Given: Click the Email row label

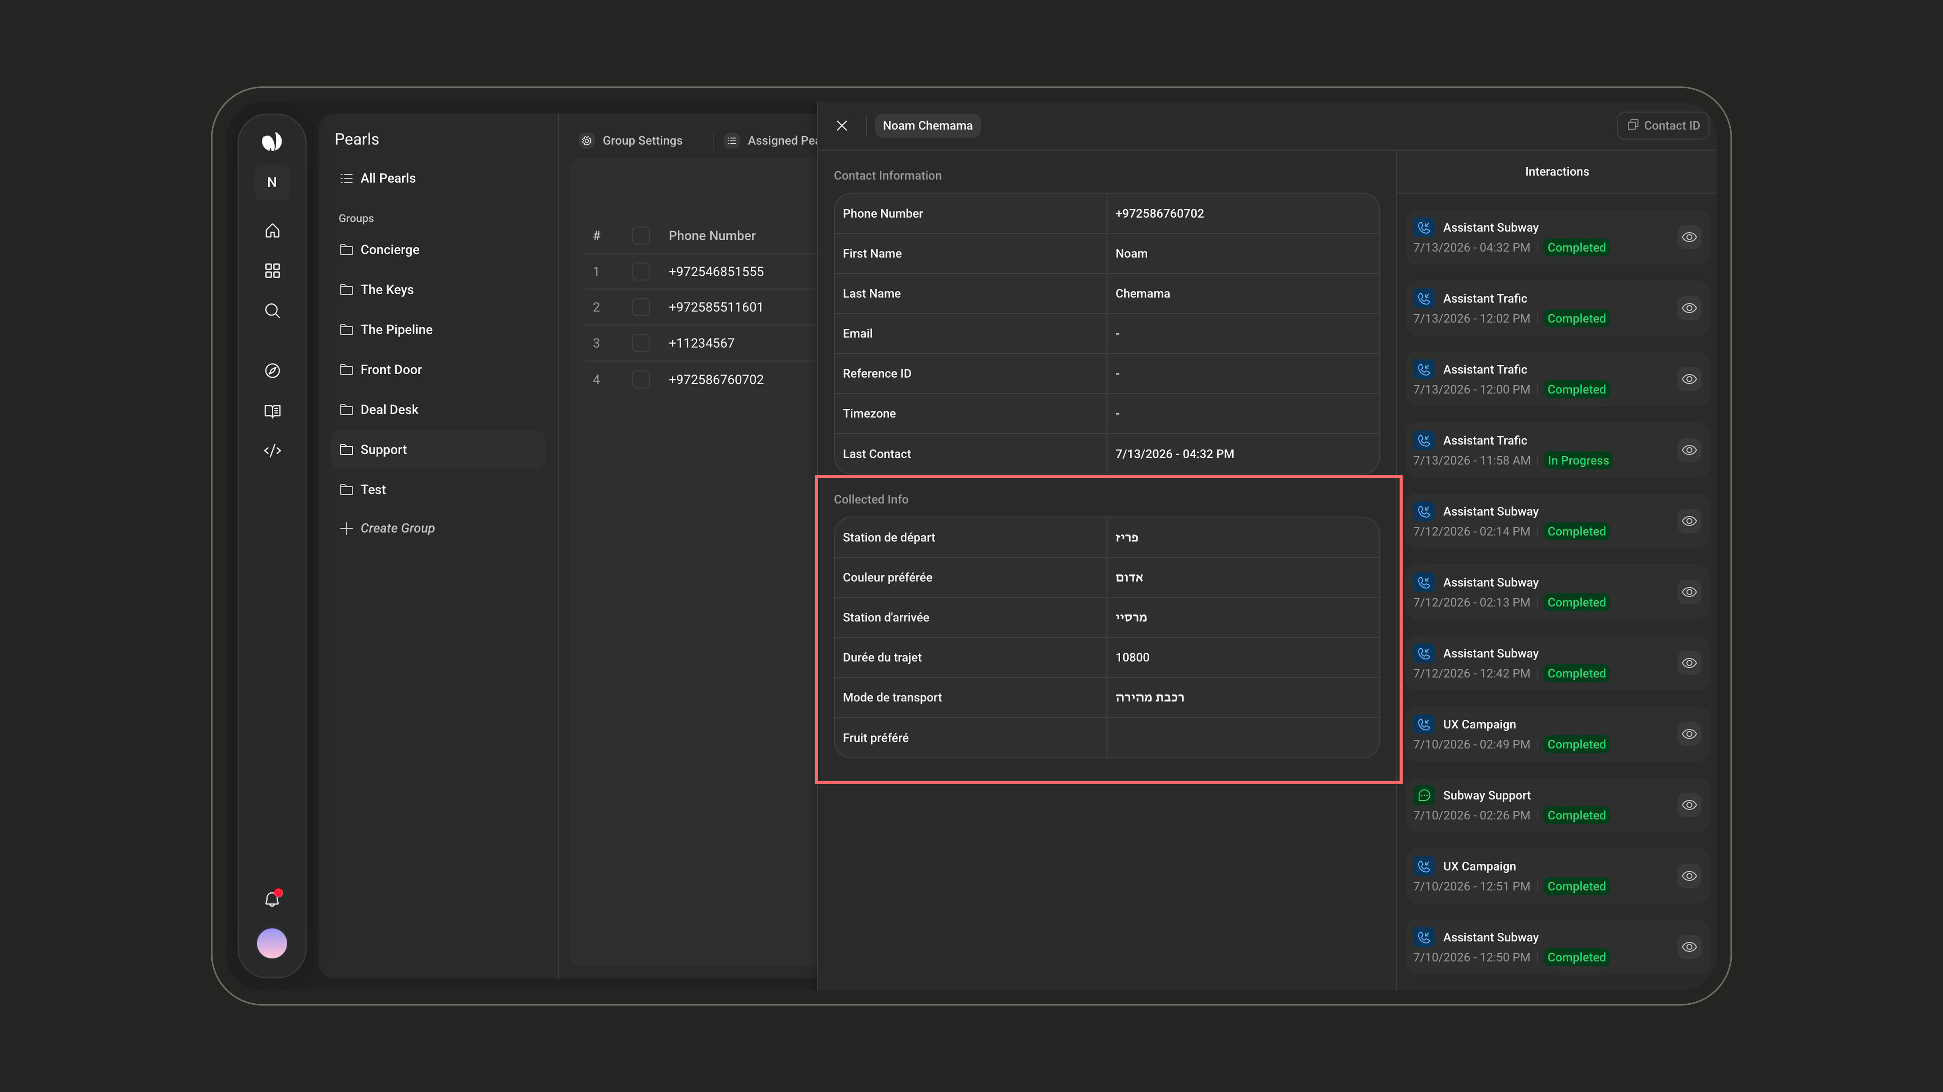Looking at the screenshot, I should 858,333.
